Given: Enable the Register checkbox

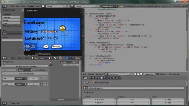Looking at the screenshot, I should [158, 74].
